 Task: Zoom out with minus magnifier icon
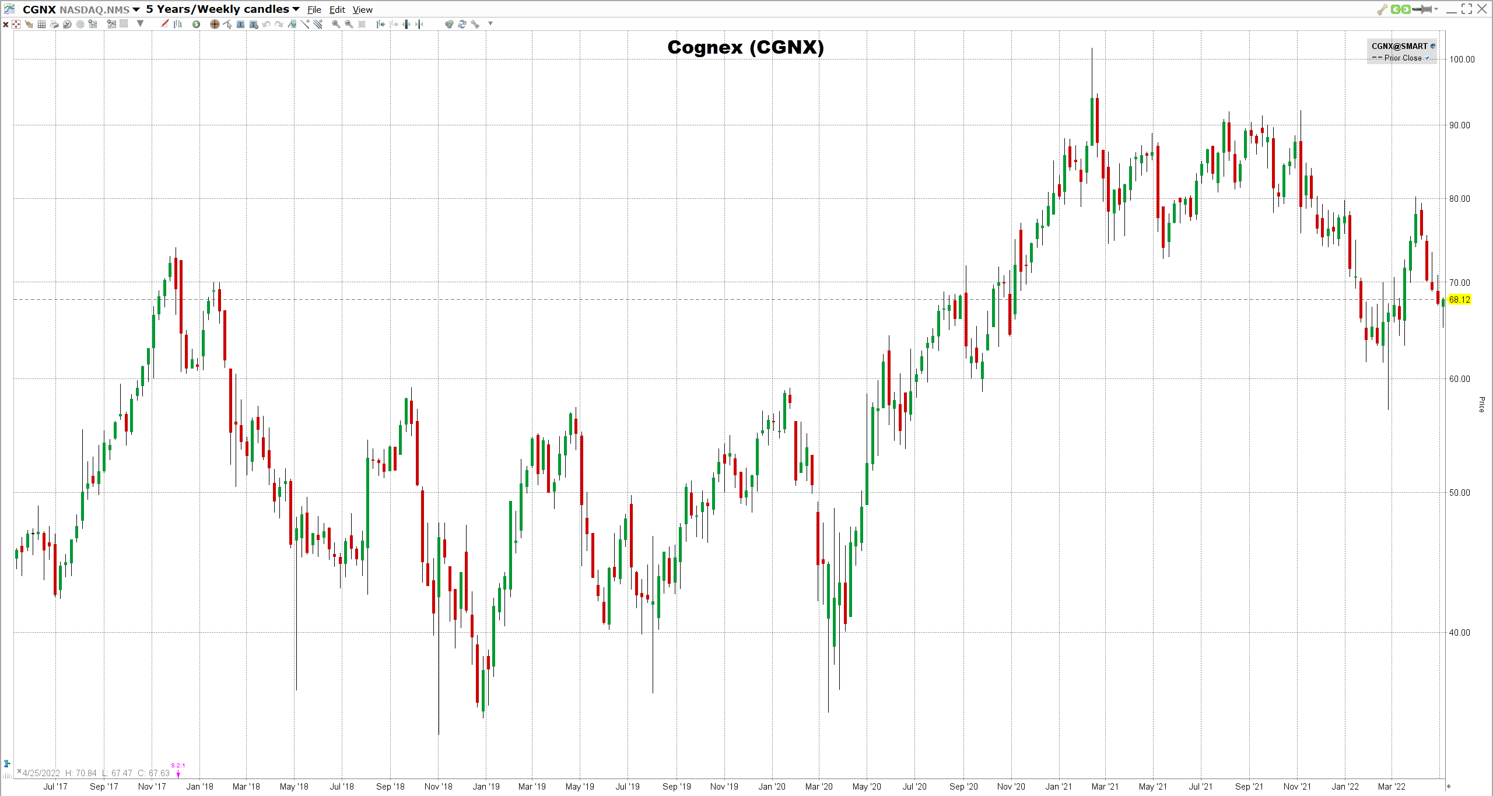coord(349,24)
